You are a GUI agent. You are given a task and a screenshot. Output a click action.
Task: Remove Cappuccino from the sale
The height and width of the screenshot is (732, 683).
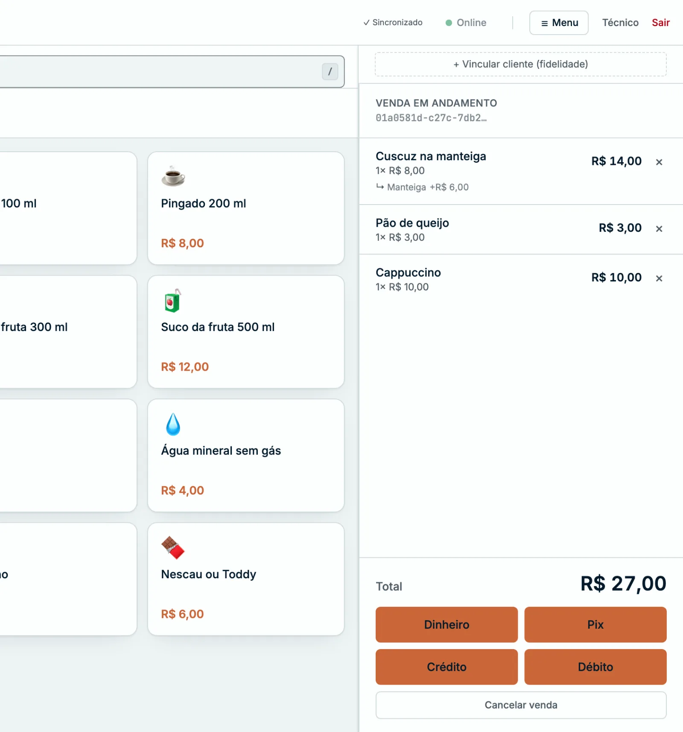[x=659, y=278]
